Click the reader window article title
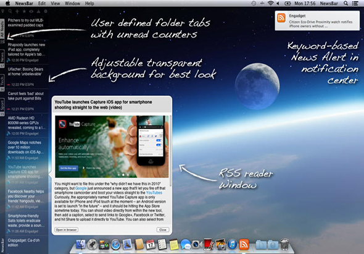 pyautogui.click(x=103, y=104)
